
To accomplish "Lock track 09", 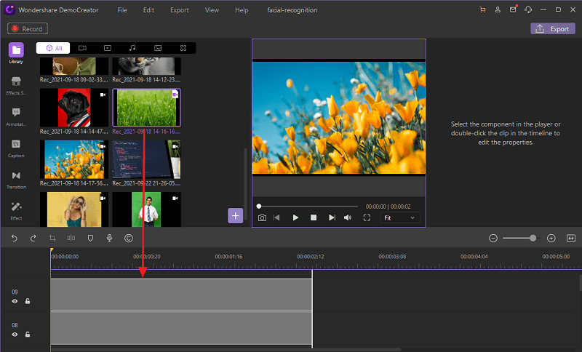I will (x=28, y=301).
